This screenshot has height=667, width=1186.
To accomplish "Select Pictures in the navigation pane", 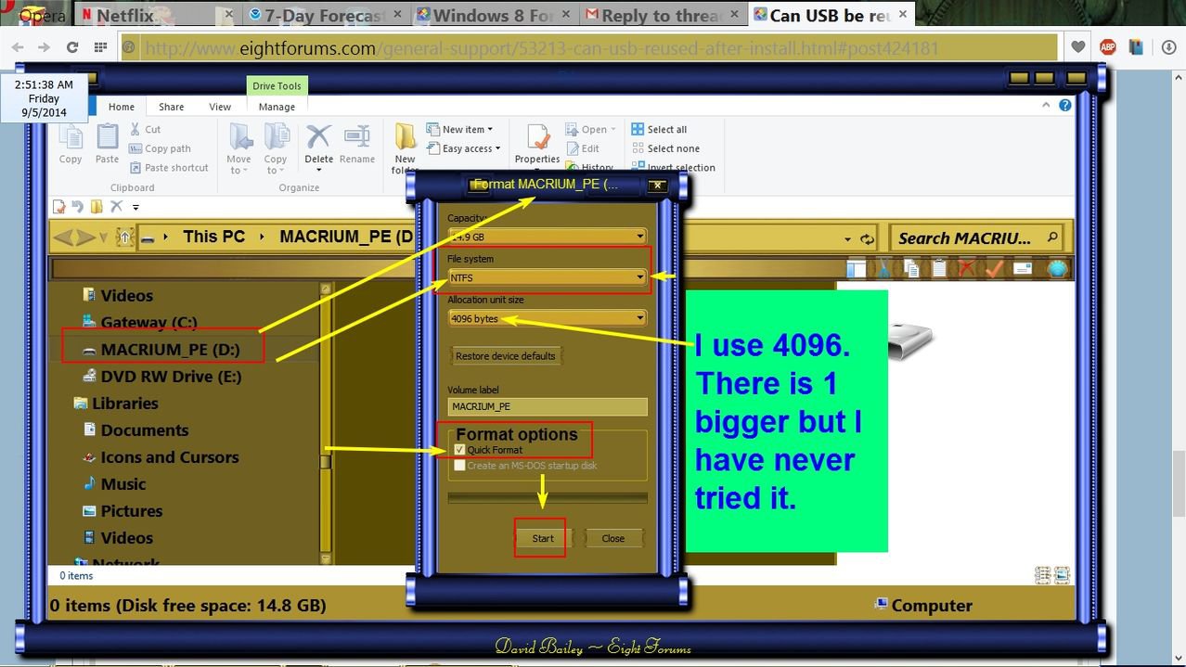I will (122, 511).
